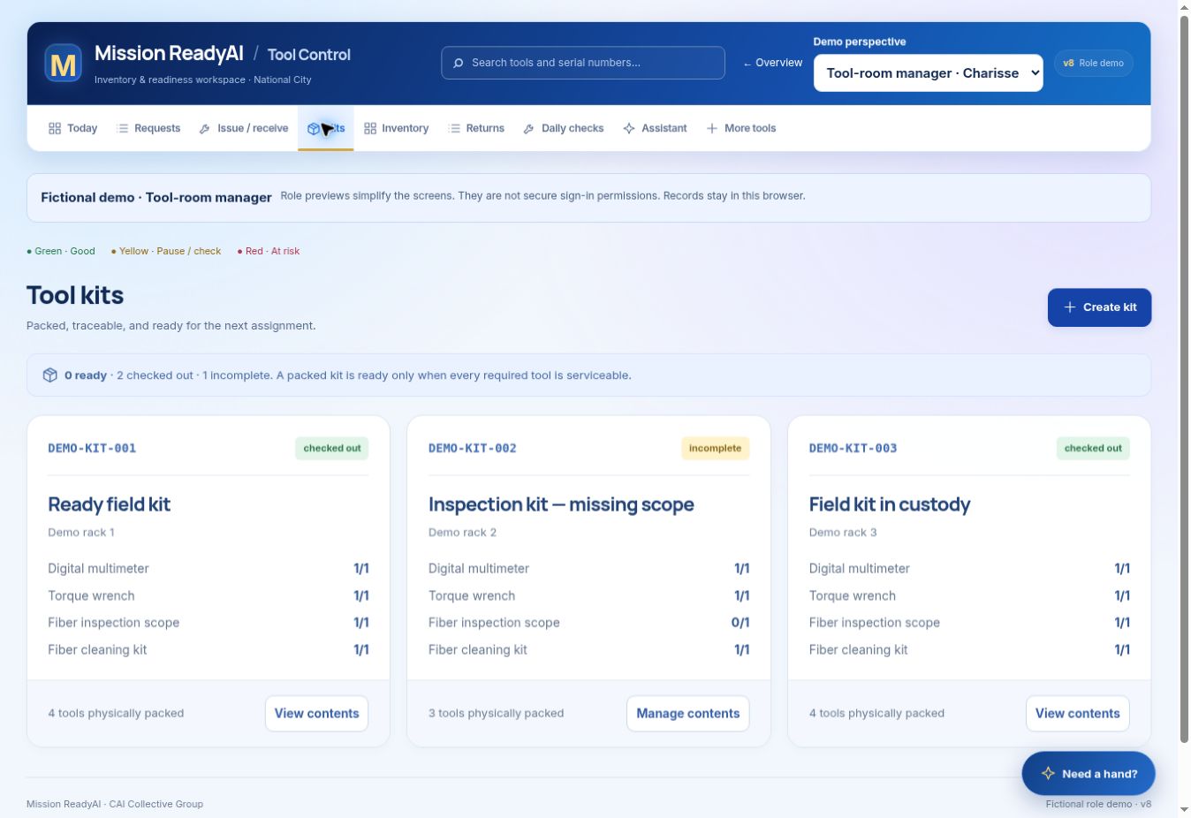
Task: Click the Create kit button
Action: click(1099, 307)
